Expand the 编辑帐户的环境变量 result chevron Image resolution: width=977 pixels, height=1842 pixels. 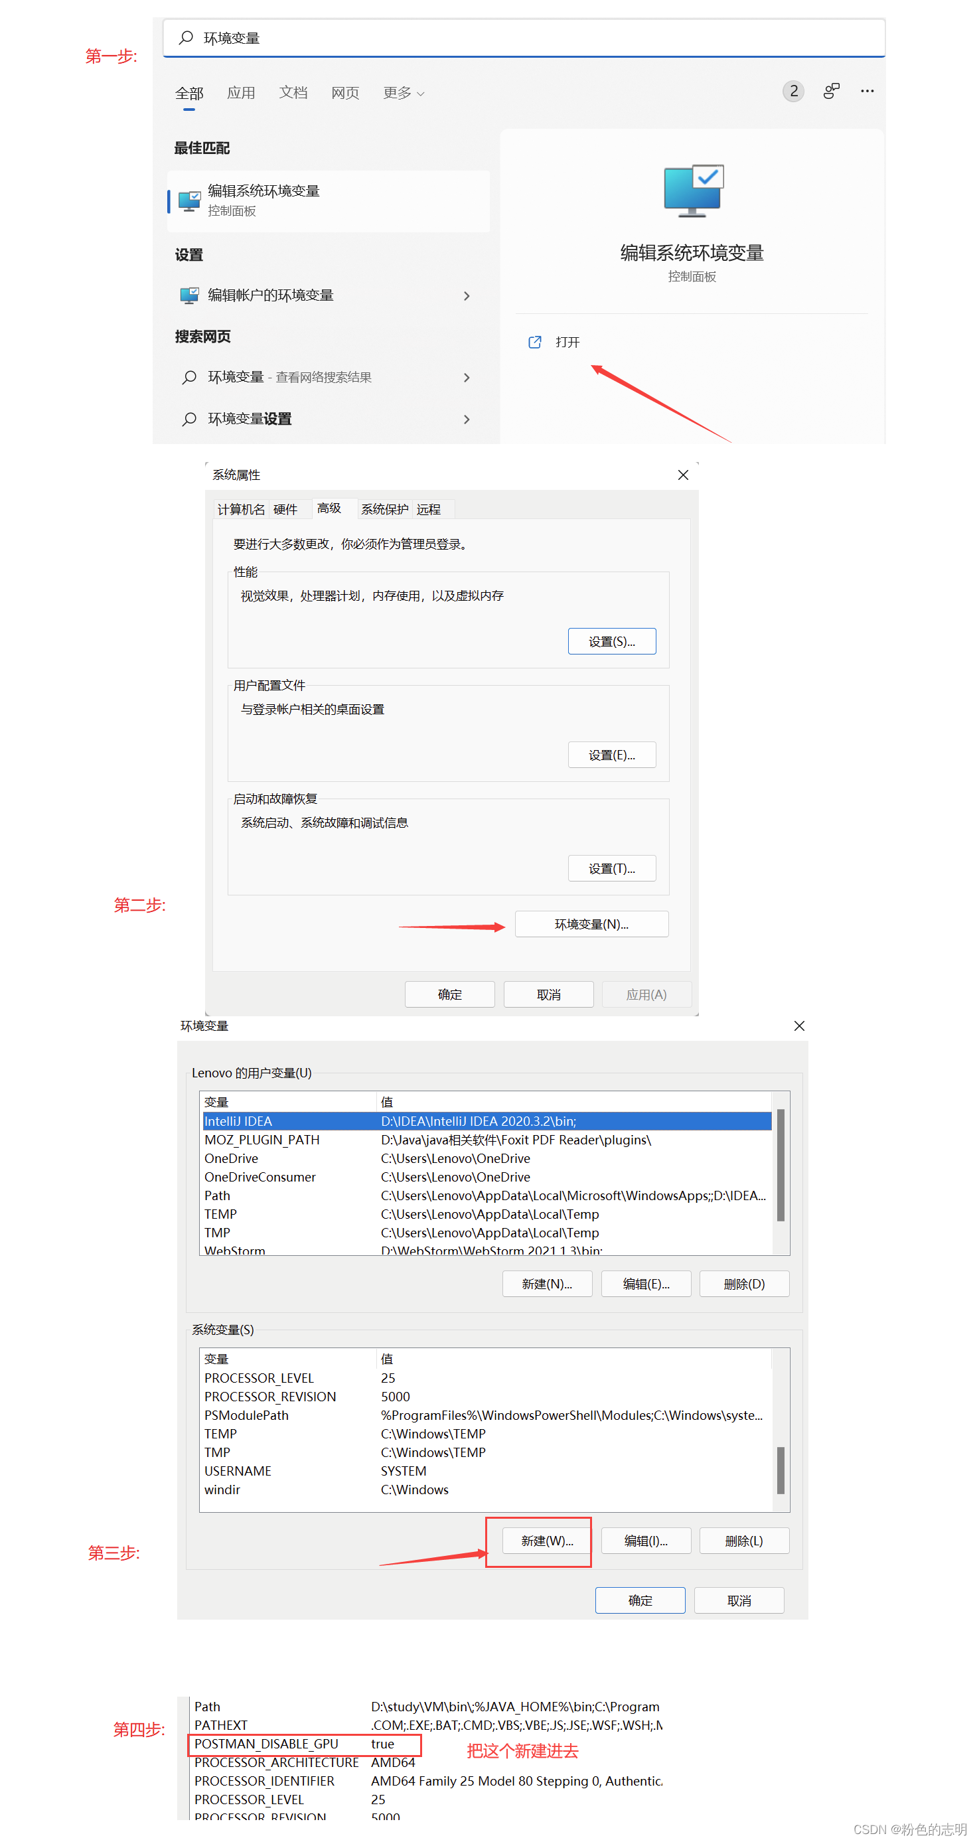pyautogui.click(x=467, y=295)
